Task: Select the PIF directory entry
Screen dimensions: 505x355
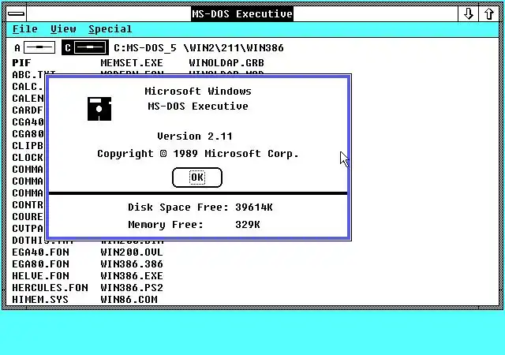Action: coord(21,63)
